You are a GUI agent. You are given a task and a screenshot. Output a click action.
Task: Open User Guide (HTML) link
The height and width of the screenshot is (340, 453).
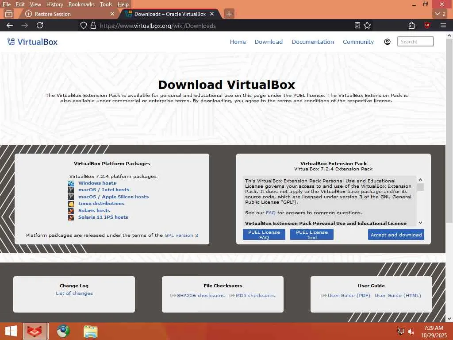coord(398,295)
